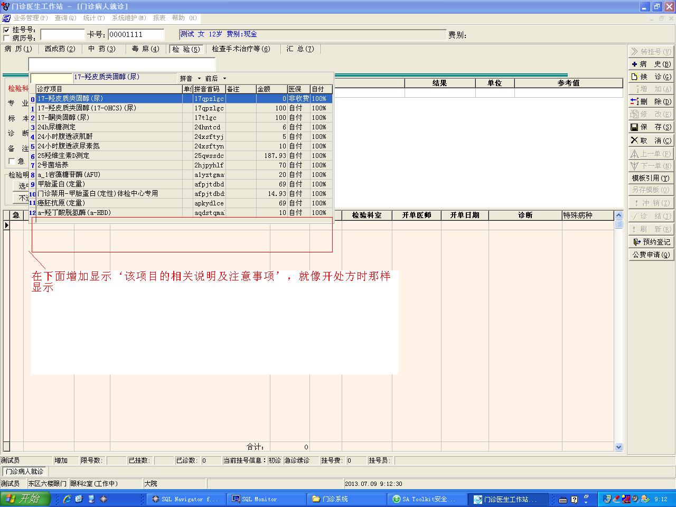676x507 pixels.
Task: Go to next order with 下一单(N)
Action: (651, 166)
